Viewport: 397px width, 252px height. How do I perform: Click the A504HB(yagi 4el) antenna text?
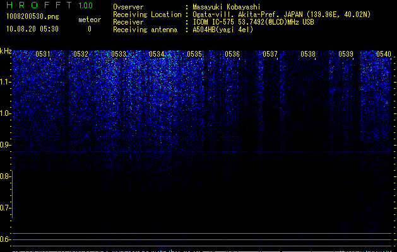(223, 30)
